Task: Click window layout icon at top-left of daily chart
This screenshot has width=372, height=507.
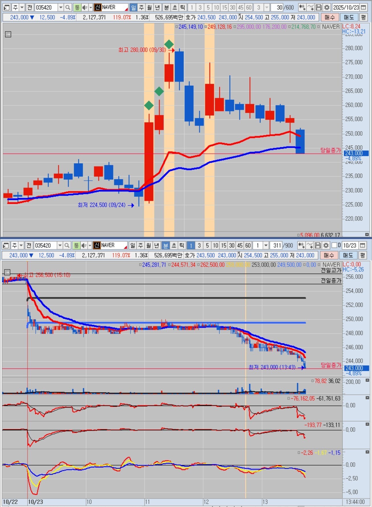Action: pos(7,7)
